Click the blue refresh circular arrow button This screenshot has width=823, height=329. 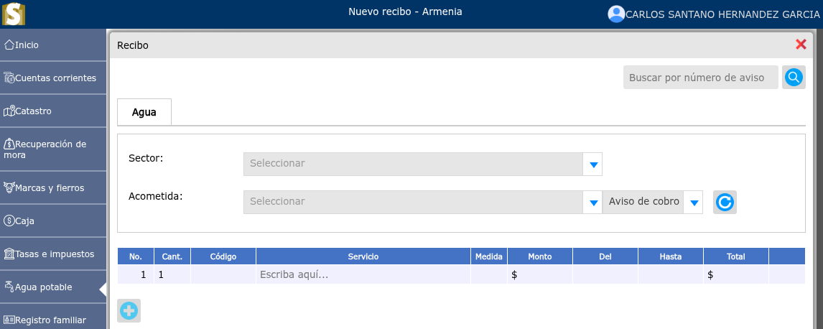click(x=725, y=202)
